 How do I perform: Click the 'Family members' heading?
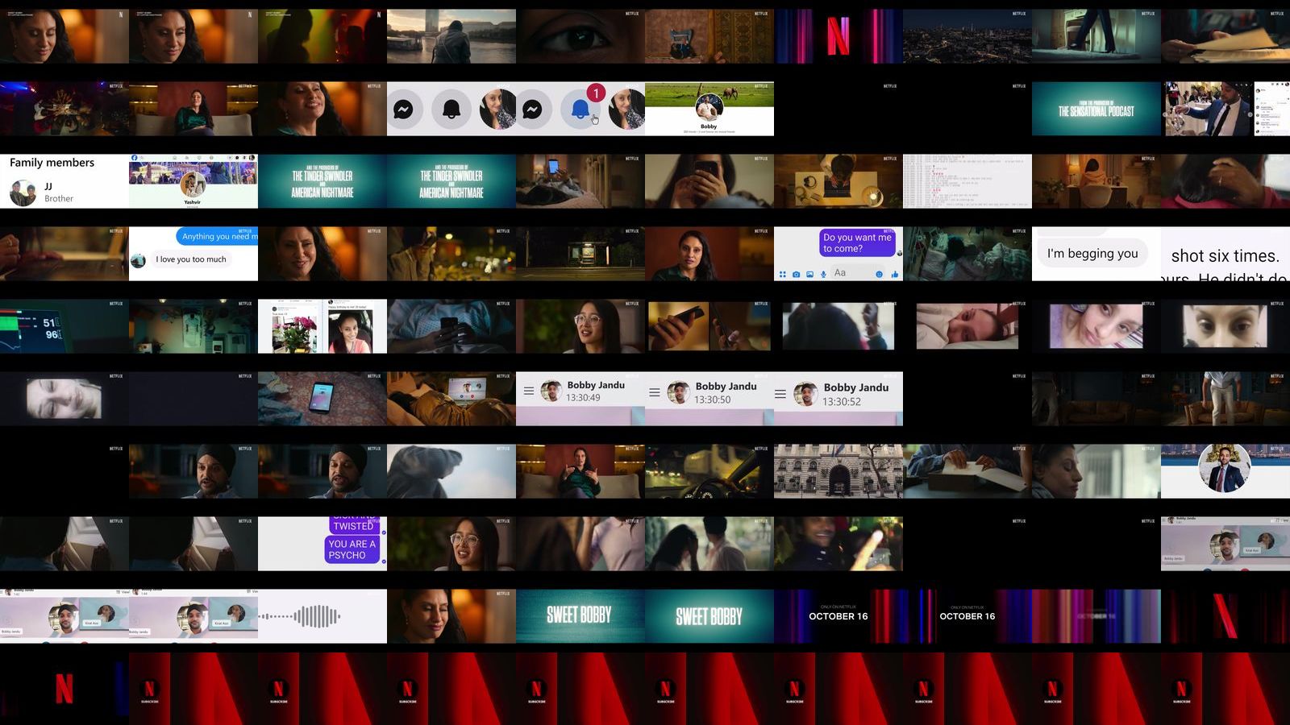pos(52,163)
